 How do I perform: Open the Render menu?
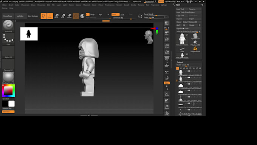click(119, 5)
